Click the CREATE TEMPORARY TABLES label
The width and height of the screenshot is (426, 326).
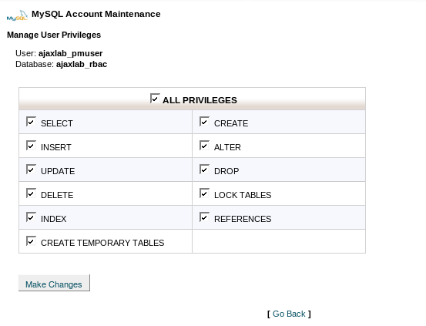[102, 243]
